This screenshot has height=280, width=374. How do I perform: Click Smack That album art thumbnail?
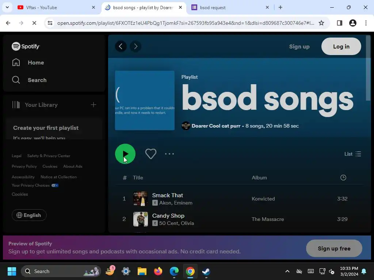click(141, 199)
